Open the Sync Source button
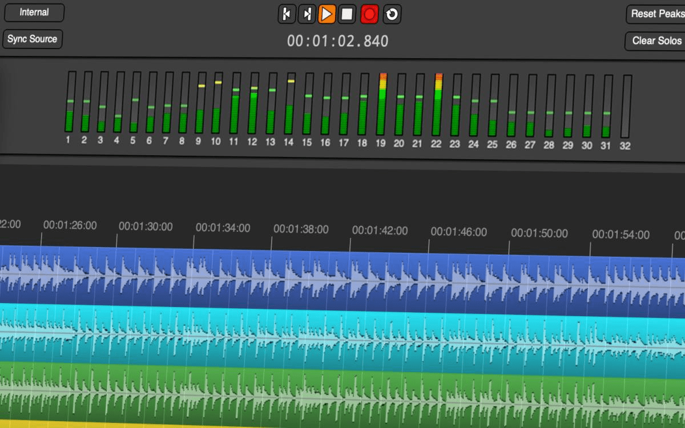Viewport: 685px width, 428px height. coord(33,39)
